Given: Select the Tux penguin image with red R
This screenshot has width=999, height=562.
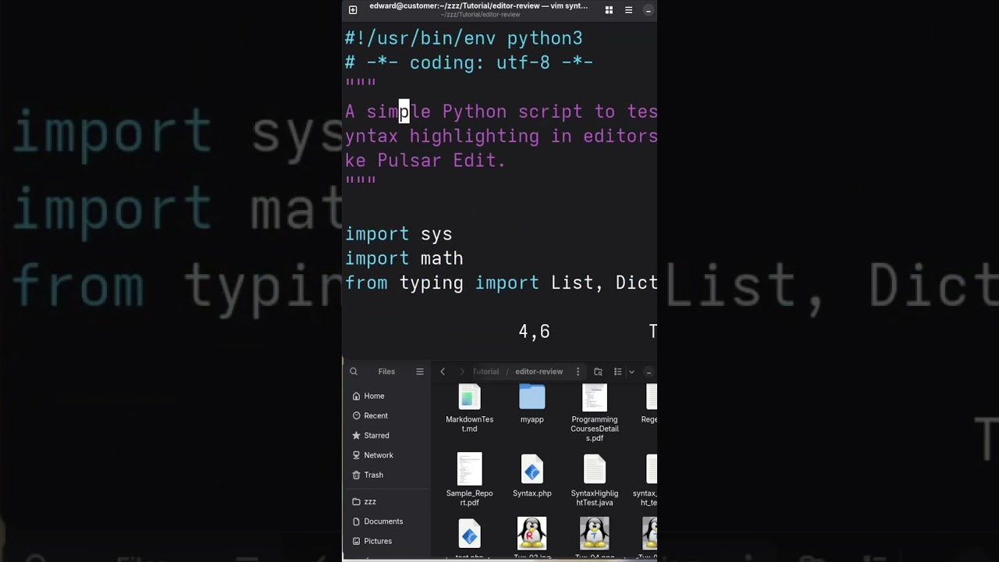Looking at the screenshot, I should [532, 533].
